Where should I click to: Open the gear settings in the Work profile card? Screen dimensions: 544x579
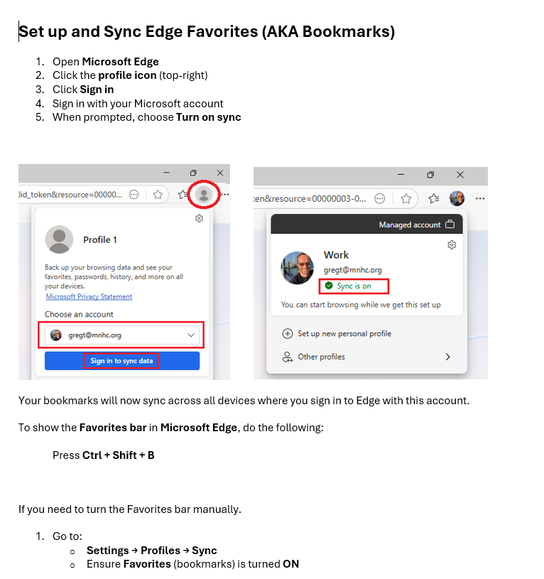click(x=452, y=245)
